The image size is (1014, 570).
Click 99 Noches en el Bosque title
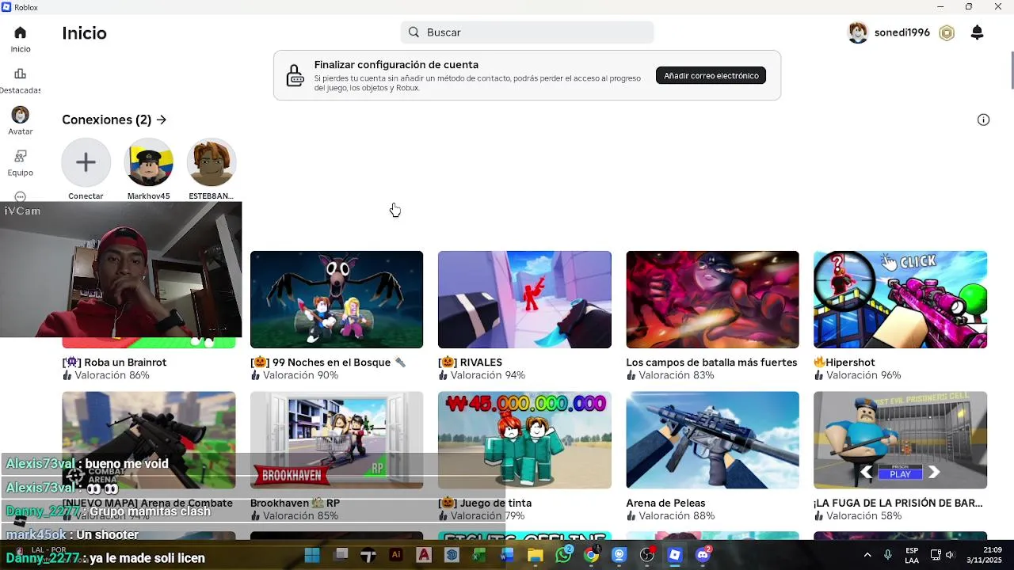click(x=328, y=362)
